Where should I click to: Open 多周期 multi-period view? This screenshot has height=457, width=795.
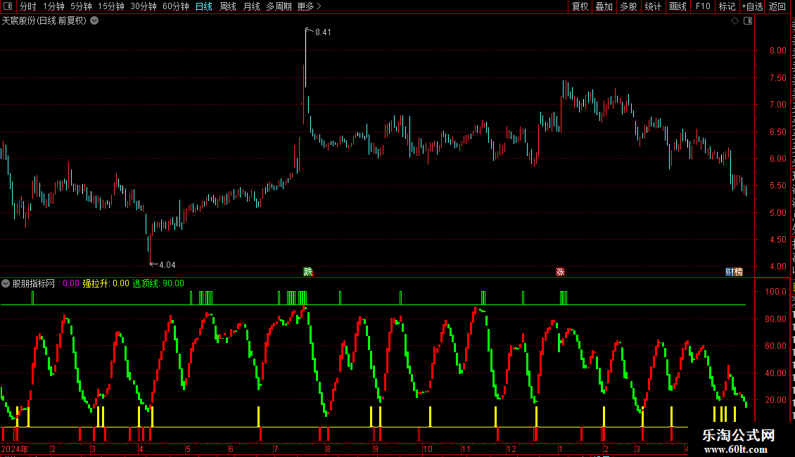coord(279,6)
